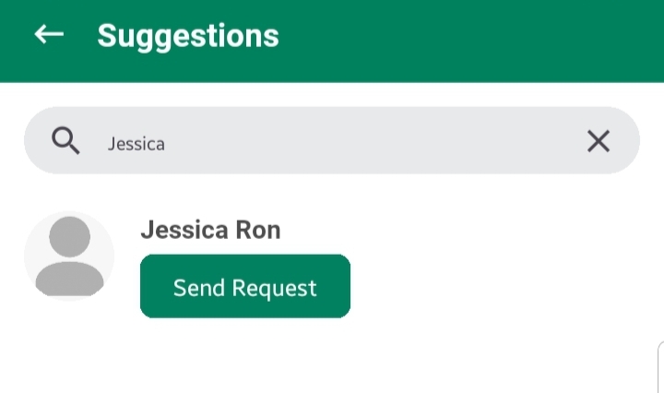Click the word Jessica in the search box
Viewport: 664px width, 393px height.
pyautogui.click(x=136, y=143)
